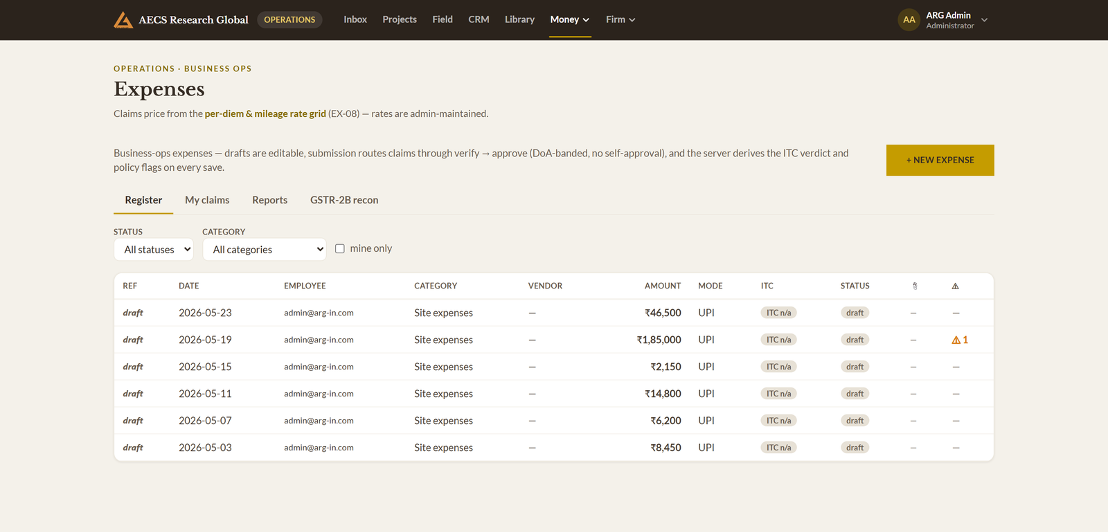Image resolution: width=1108 pixels, height=532 pixels.
Task: Click the ₹6,200 amount cell
Action: (665, 421)
